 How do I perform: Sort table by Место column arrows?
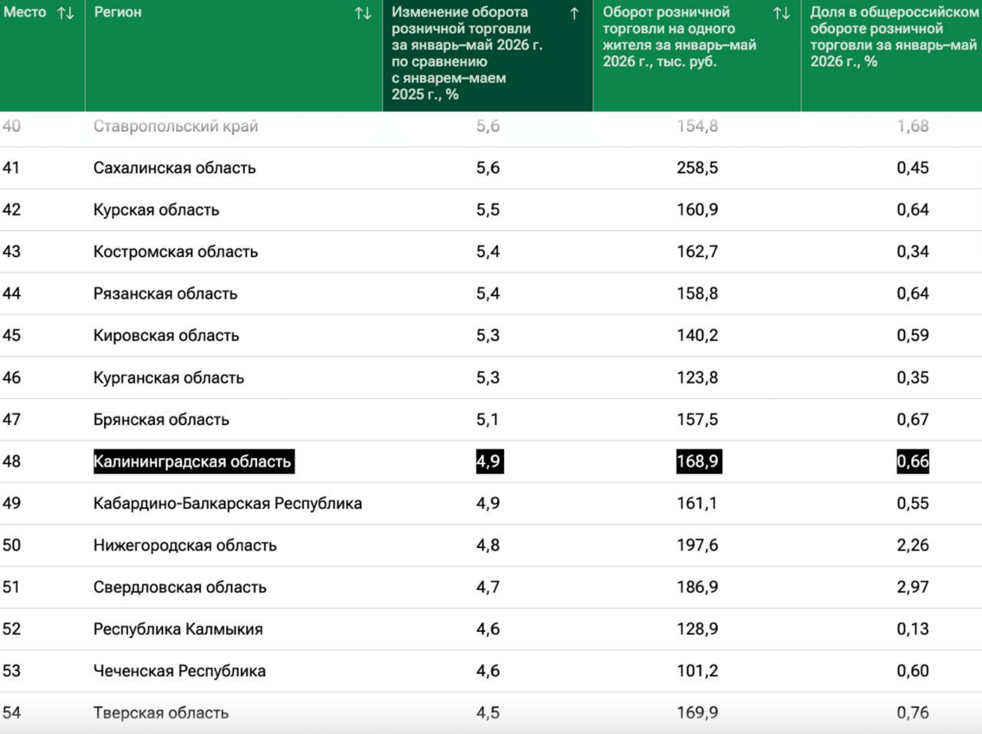click(x=66, y=13)
